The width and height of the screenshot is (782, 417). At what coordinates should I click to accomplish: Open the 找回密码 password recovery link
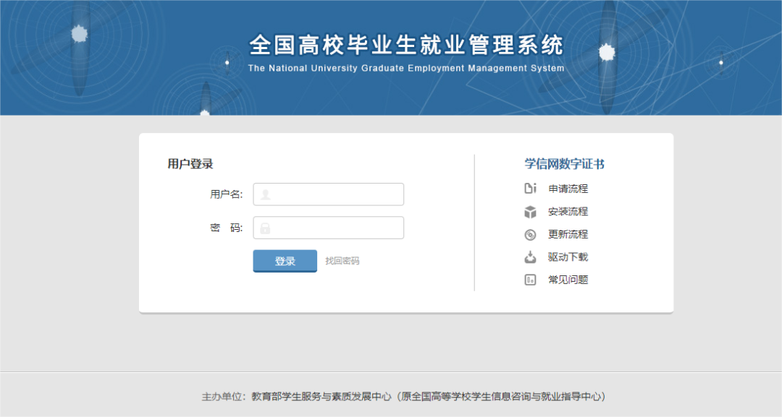pos(342,261)
